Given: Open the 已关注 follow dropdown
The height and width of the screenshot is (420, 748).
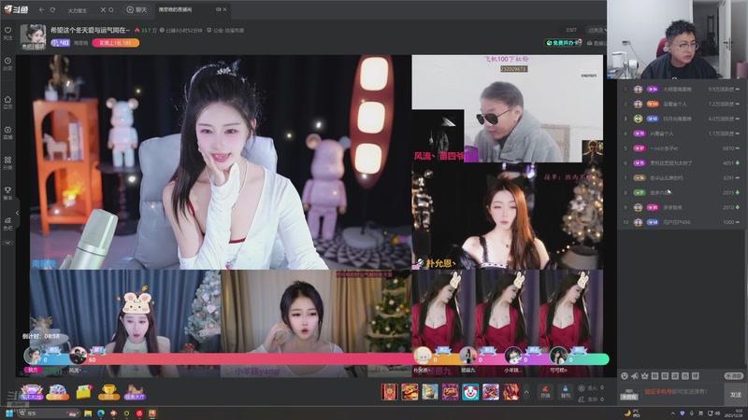Looking at the screenshot, I should pyautogui.click(x=597, y=30).
